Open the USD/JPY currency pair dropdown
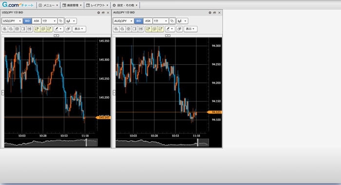The width and height of the screenshot is (341, 185). (x=12, y=21)
